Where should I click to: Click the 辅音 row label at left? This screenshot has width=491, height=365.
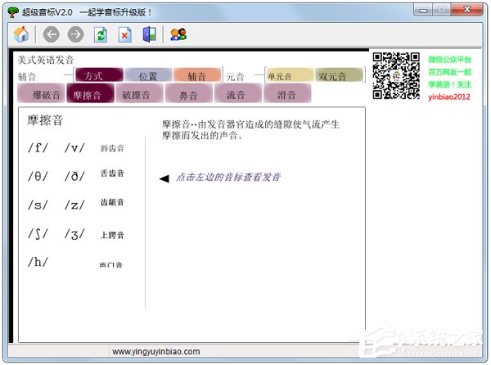tap(27, 77)
